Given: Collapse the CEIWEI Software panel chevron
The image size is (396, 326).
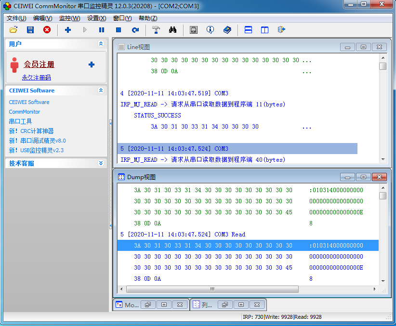Looking at the screenshot, I should [x=101, y=90].
